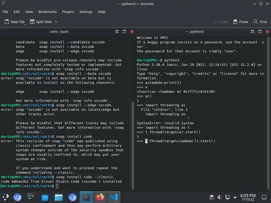Open the File menu
271x203 pixels.
click(x=5, y=12)
